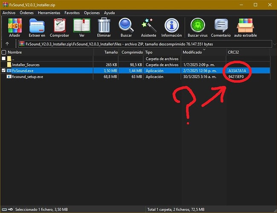
Task: Toggle the select-all checkbox beside Nombre
Action: (4, 52)
